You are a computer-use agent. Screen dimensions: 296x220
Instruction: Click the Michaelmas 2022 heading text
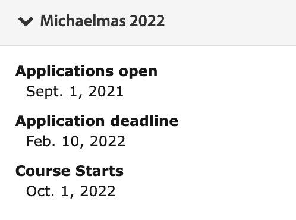click(102, 21)
